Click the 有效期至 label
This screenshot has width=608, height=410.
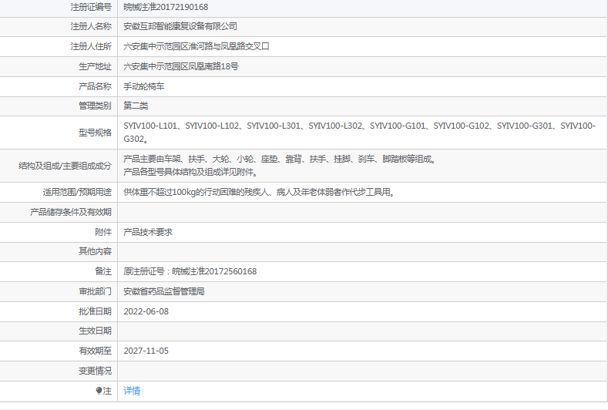pos(96,351)
